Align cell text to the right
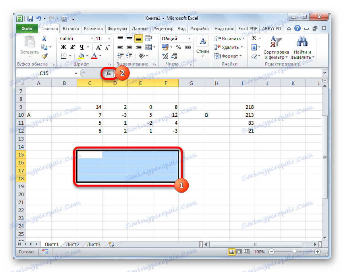The height and width of the screenshot is (272, 344). (x=139, y=47)
